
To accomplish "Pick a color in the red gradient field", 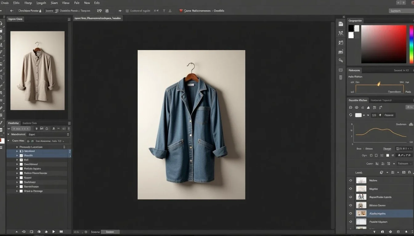I will tap(384, 44).
